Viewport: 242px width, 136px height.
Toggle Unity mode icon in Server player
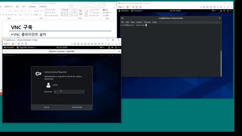[x=140, y=7]
